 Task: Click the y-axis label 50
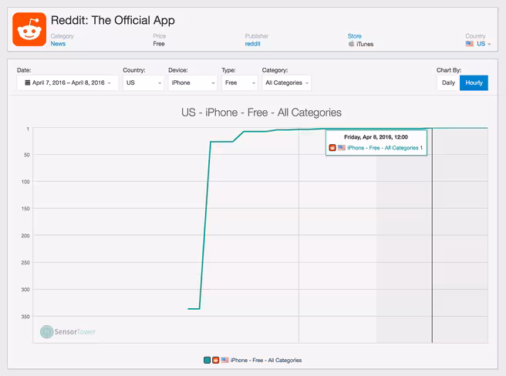pos(27,155)
